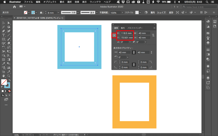
Task: Open the Layers panel from dock
Action: click(x=208, y=78)
